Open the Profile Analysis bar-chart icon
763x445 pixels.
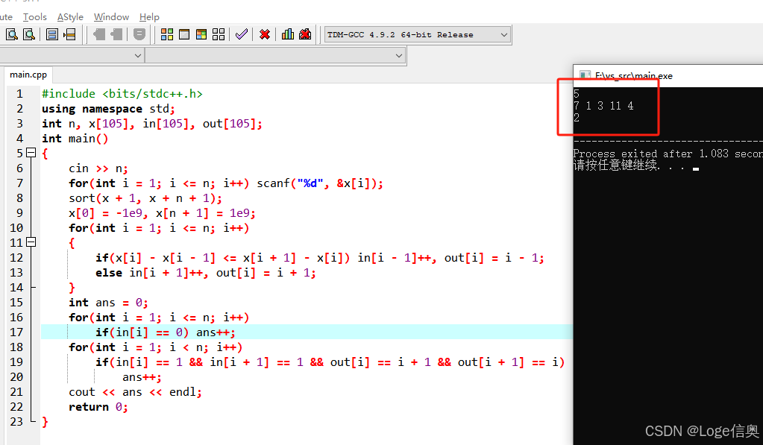coord(288,34)
